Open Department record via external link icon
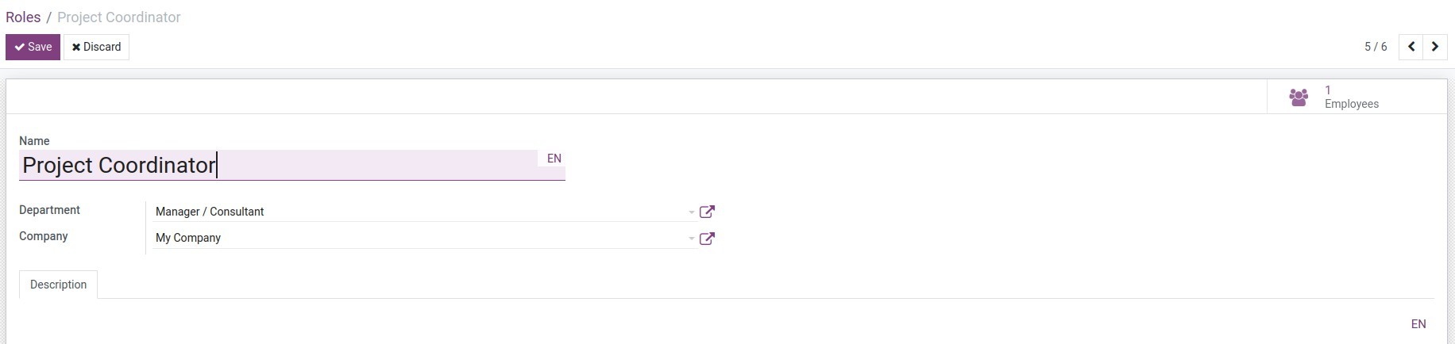 tap(707, 212)
